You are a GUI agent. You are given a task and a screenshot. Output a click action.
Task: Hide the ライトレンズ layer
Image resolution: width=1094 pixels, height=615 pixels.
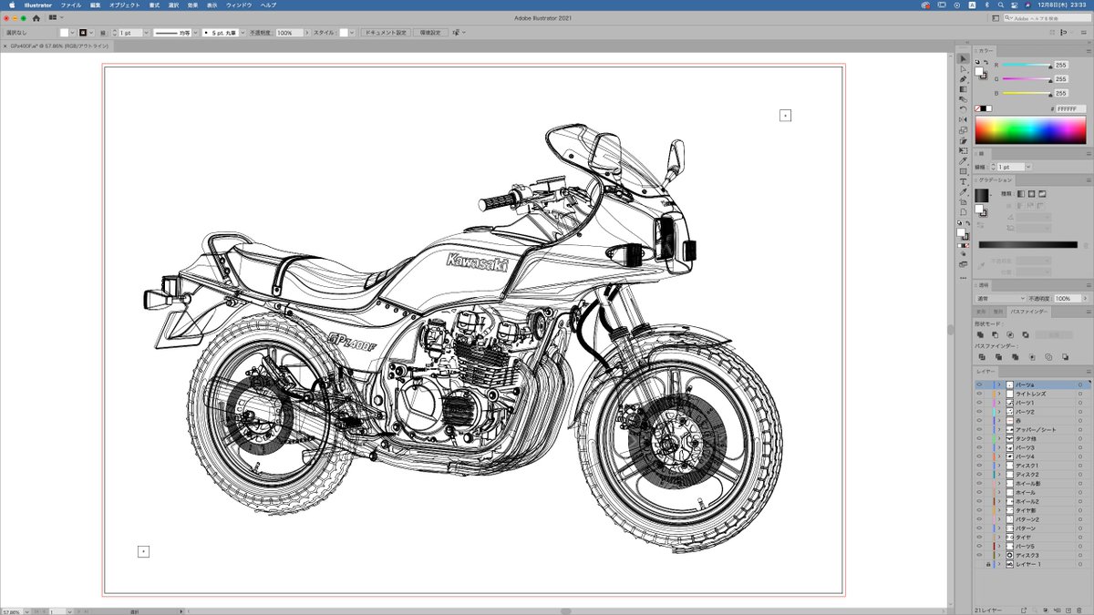[x=979, y=394]
